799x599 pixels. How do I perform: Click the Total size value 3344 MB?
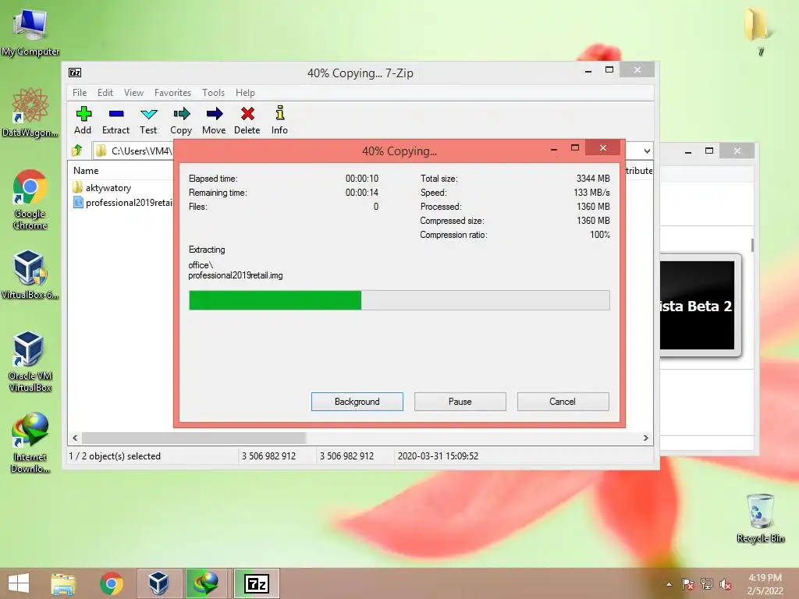tap(593, 179)
